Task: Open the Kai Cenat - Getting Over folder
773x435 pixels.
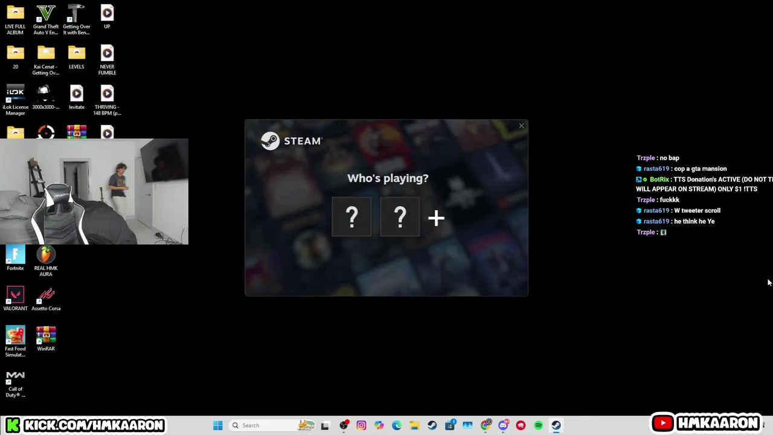Action: [46, 60]
